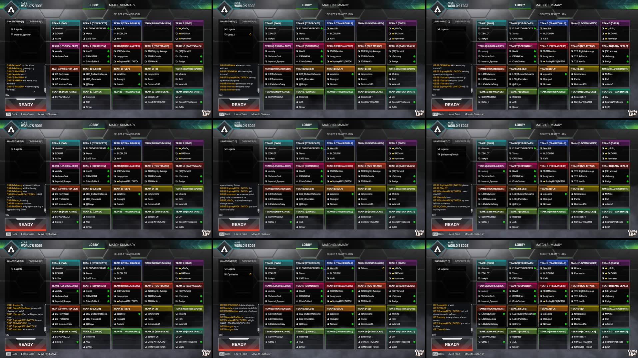The image size is (638, 358).
Task: Select the LOBBY tab
Action: pos(94,5)
